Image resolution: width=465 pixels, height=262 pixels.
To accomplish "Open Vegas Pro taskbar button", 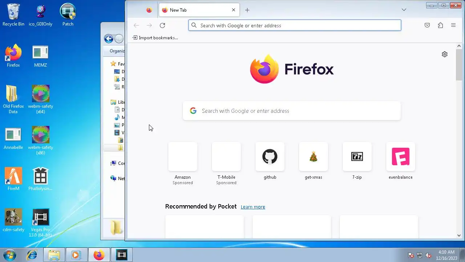I will (121, 255).
